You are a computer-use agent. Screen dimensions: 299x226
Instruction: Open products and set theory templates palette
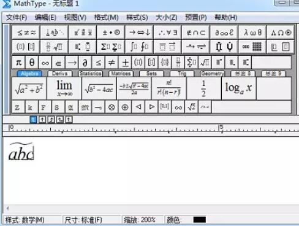tap(224, 47)
